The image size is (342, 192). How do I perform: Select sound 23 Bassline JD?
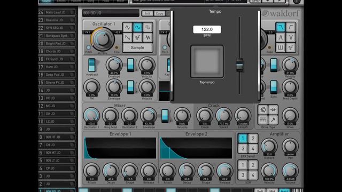click(x=57, y=20)
